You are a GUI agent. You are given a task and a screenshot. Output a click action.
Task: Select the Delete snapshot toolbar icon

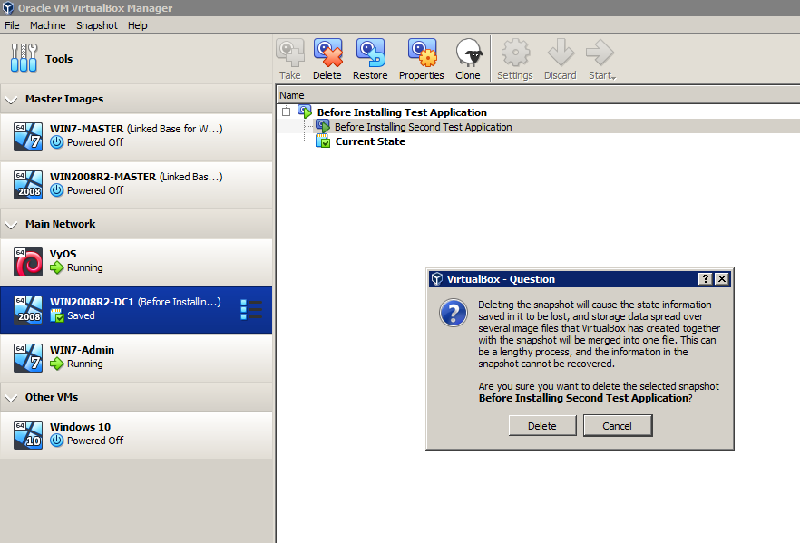tap(327, 58)
